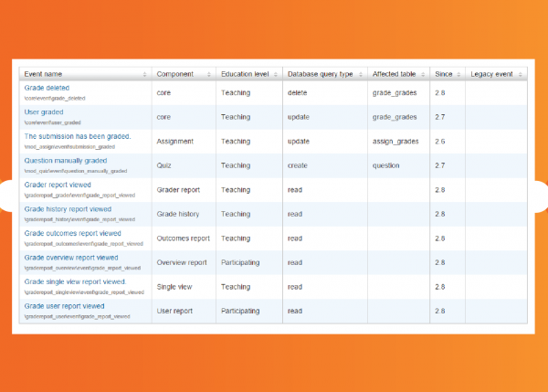
Task: Open the Grade deleted event link
Action: click(45, 88)
